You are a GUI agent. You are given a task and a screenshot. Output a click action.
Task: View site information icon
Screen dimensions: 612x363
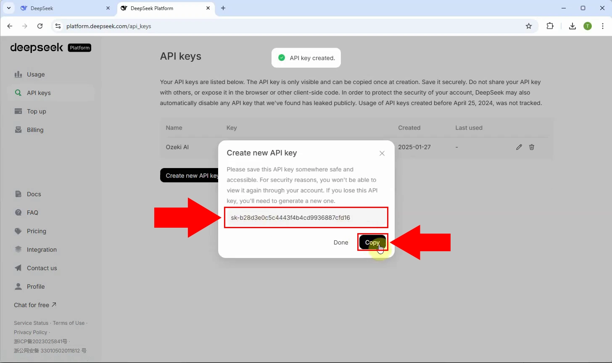[58, 26]
